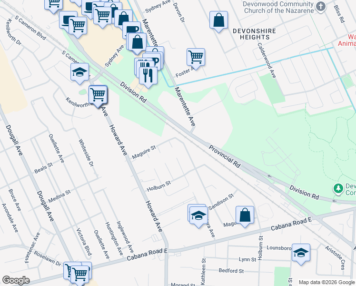Select the graduation cap marker by Lounsborough
Screen dimensions: 356x286
(x=301, y=253)
